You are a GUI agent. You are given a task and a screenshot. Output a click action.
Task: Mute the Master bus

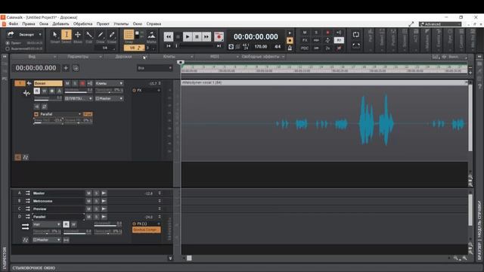88,193
